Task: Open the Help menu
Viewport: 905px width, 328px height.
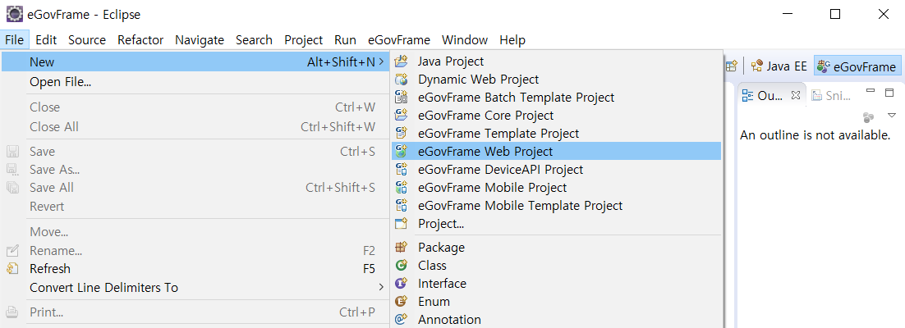Action: [512, 40]
